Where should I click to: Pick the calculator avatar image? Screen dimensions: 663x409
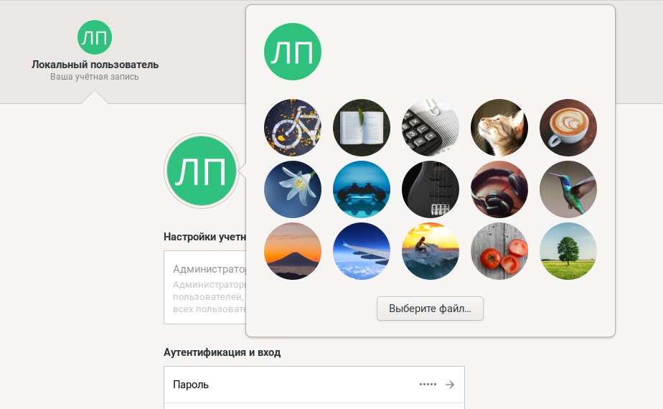[431, 128]
